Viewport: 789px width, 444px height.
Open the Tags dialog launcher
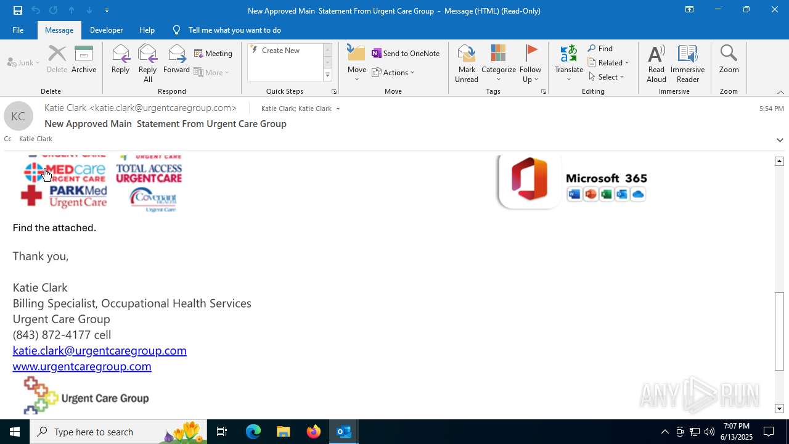coord(543,91)
